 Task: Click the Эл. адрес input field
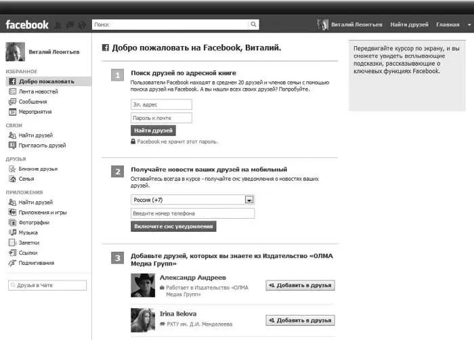[x=161, y=104]
